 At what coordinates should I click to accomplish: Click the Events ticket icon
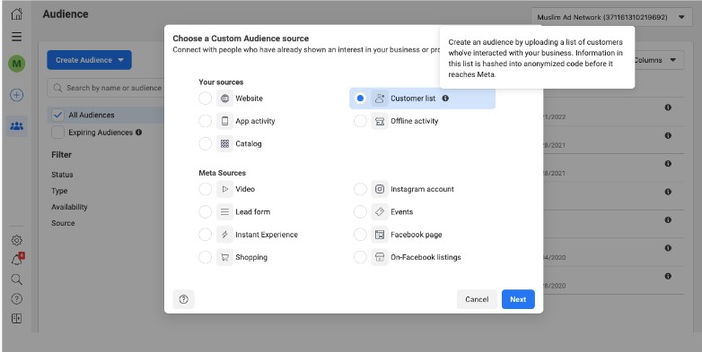(x=380, y=211)
